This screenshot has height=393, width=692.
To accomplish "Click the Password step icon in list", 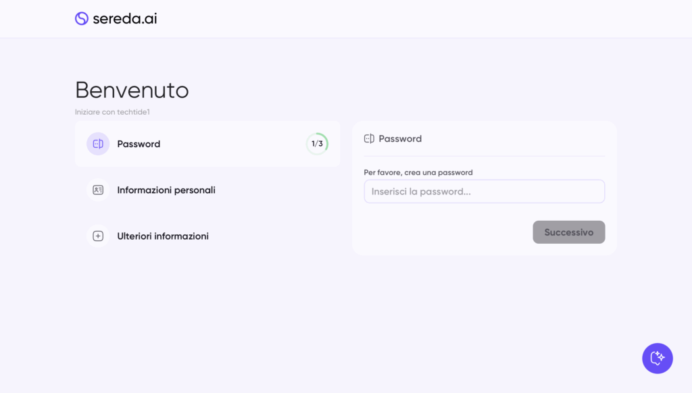I will click(98, 144).
